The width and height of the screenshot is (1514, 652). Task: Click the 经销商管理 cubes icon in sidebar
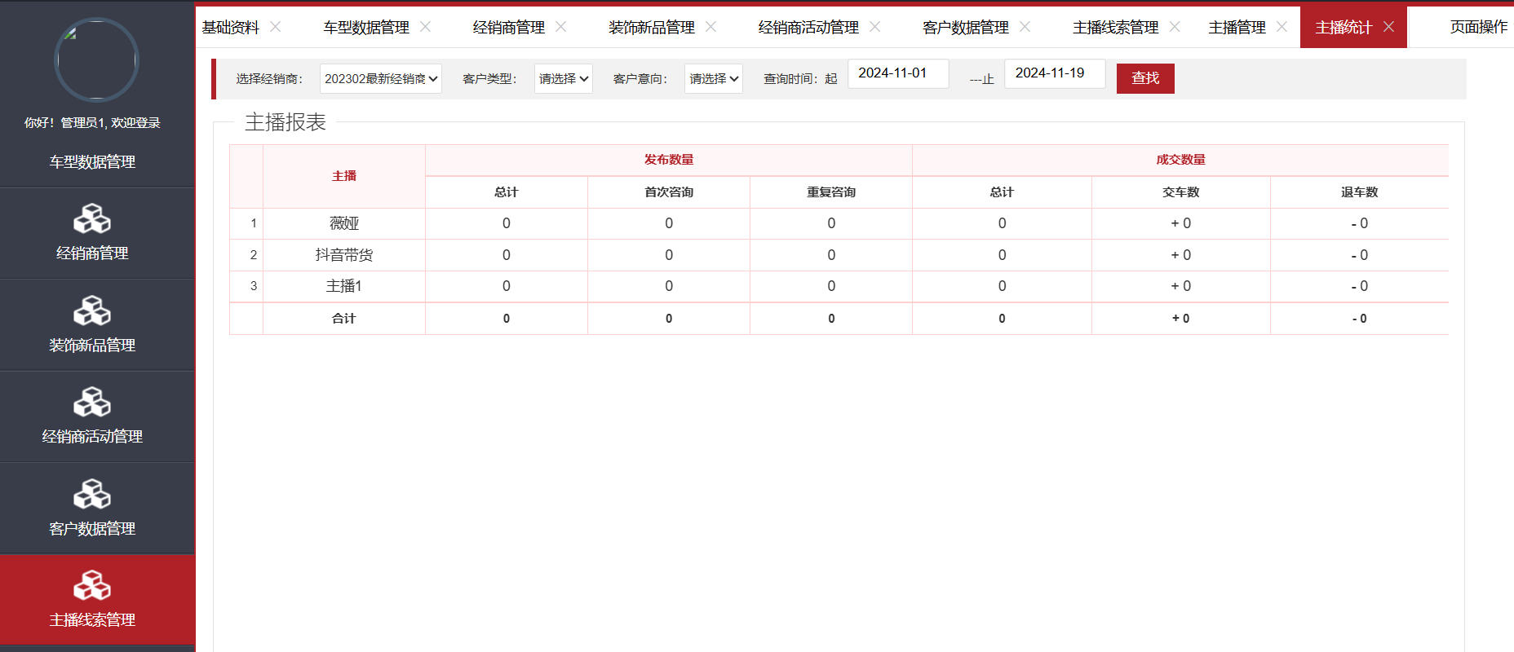(x=92, y=218)
